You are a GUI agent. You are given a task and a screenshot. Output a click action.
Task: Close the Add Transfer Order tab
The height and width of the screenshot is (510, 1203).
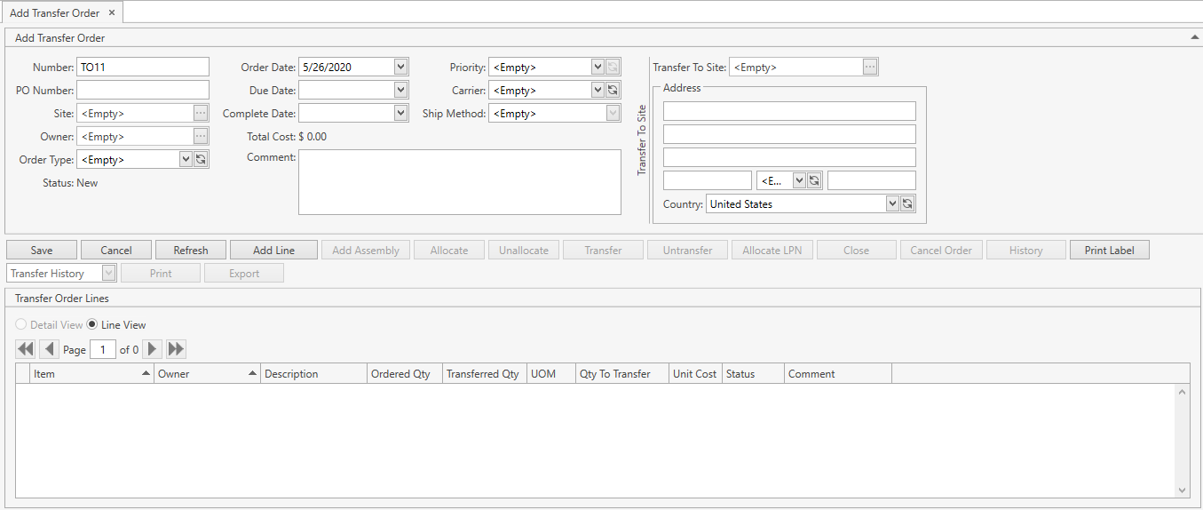pyautogui.click(x=112, y=13)
